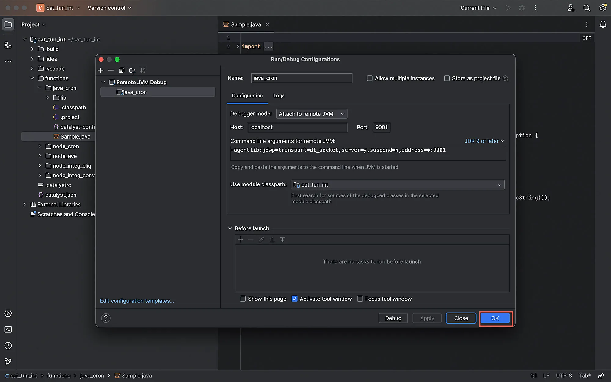Open Structure tool window icon in sidebar
Viewport: 611px width, 382px height.
click(8, 45)
